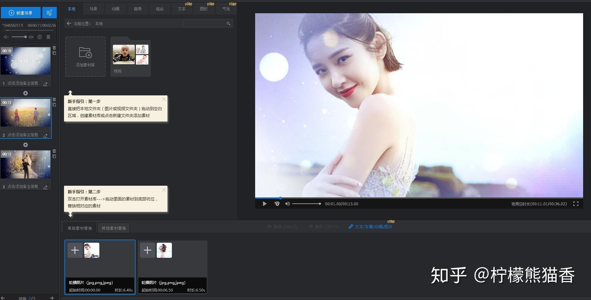Delete the background music track

point(48,37)
